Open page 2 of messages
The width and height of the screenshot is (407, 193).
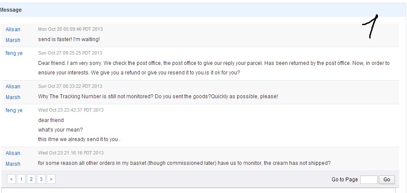click(x=31, y=179)
